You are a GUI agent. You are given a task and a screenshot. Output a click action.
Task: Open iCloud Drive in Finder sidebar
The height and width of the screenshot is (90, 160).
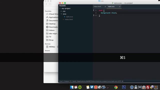(x=52, y=14)
